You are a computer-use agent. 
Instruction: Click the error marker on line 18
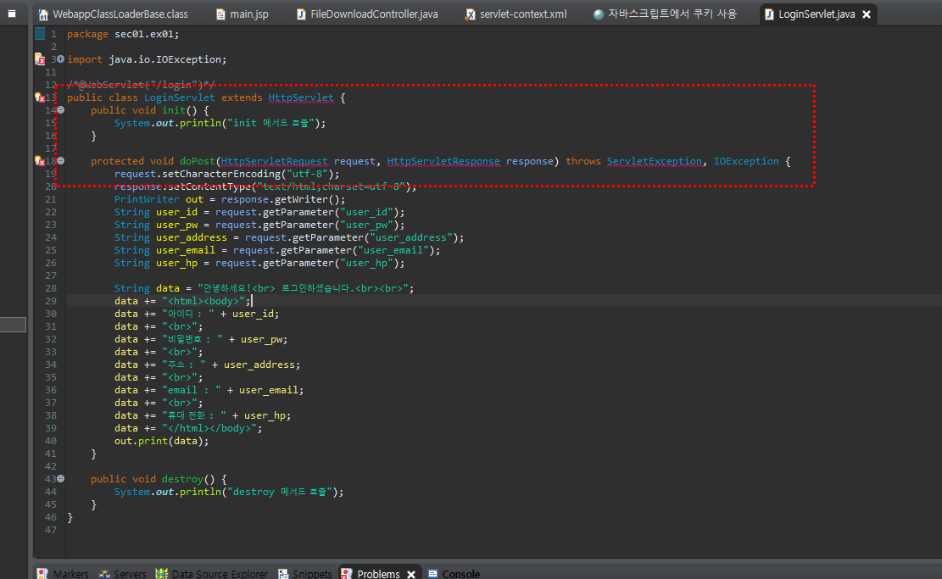click(40, 161)
